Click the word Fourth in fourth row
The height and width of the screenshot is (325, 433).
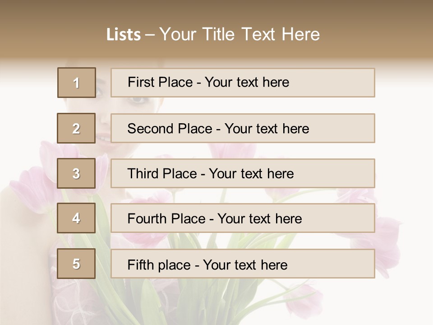(147, 218)
